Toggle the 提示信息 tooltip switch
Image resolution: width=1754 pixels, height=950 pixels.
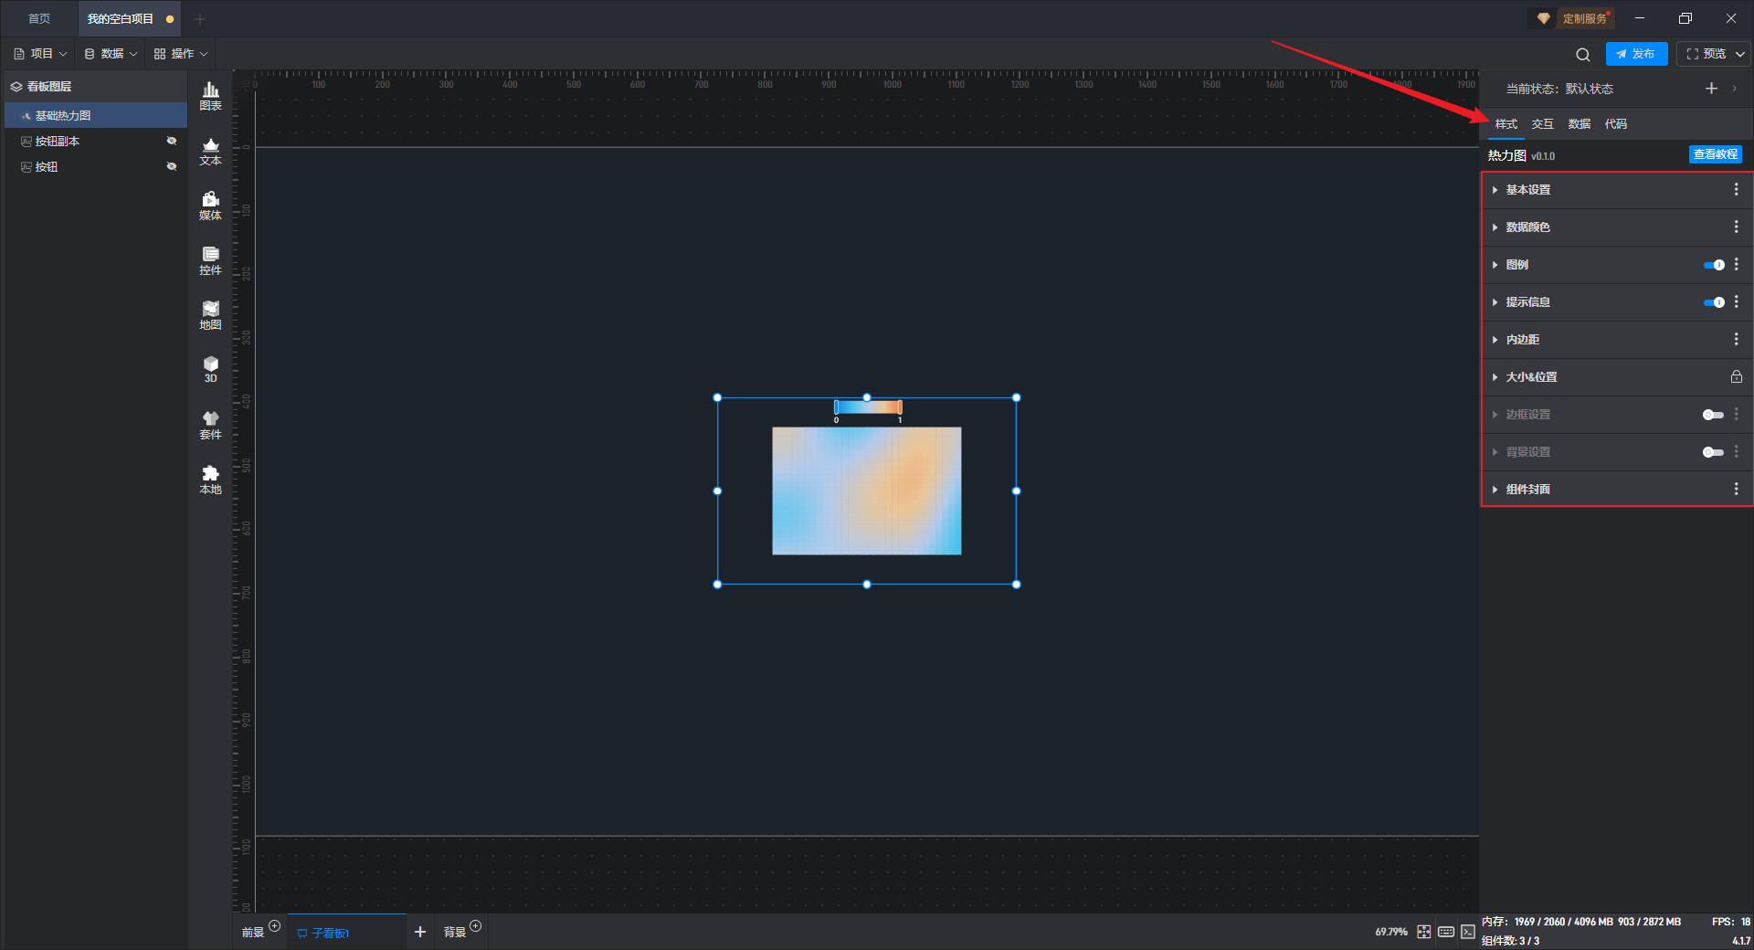[1714, 302]
